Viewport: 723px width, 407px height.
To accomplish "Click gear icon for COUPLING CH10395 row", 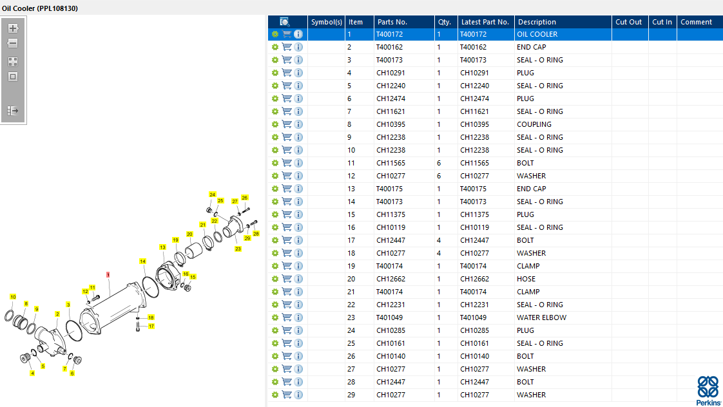I will click(x=275, y=124).
